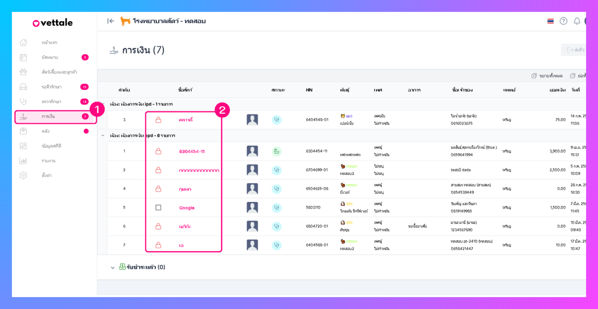Click the amount 3,900.00
This screenshot has width=598, height=309.
pos(557,151)
